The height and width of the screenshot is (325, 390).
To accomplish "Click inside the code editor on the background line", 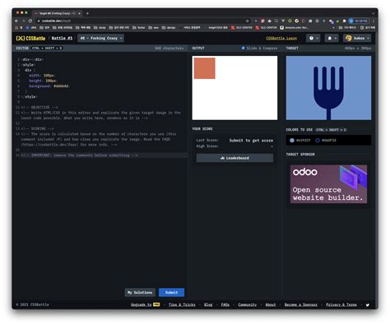I will click(x=49, y=86).
